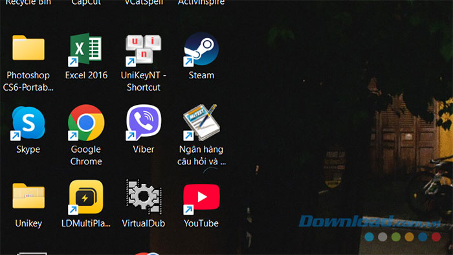Click the 'LDMultiPla...' label text

86,223
